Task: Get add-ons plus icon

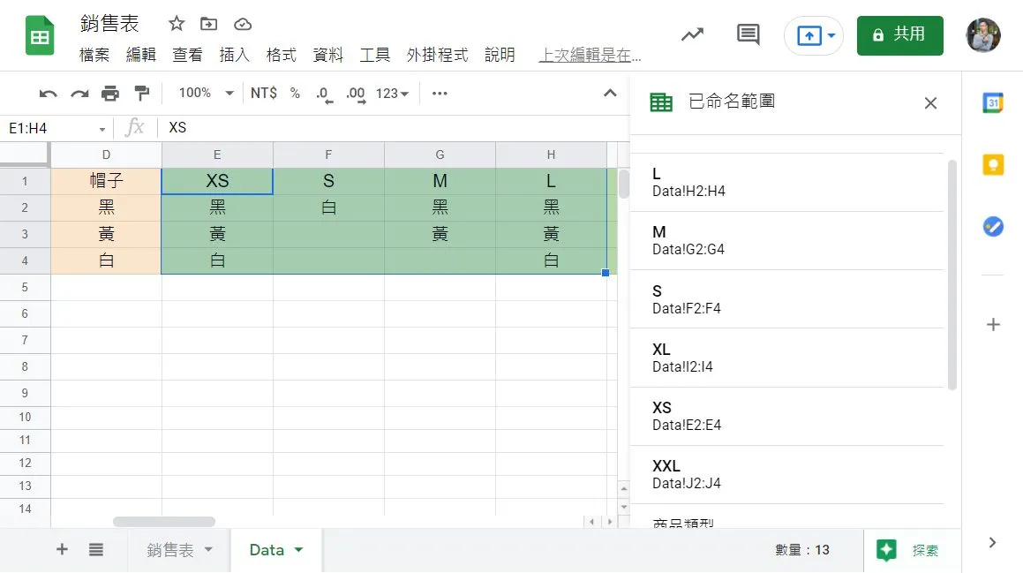Action: [x=993, y=324]
